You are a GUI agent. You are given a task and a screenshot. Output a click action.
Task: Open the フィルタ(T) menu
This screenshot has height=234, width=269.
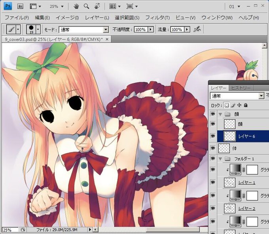click(x=157, y=17)
